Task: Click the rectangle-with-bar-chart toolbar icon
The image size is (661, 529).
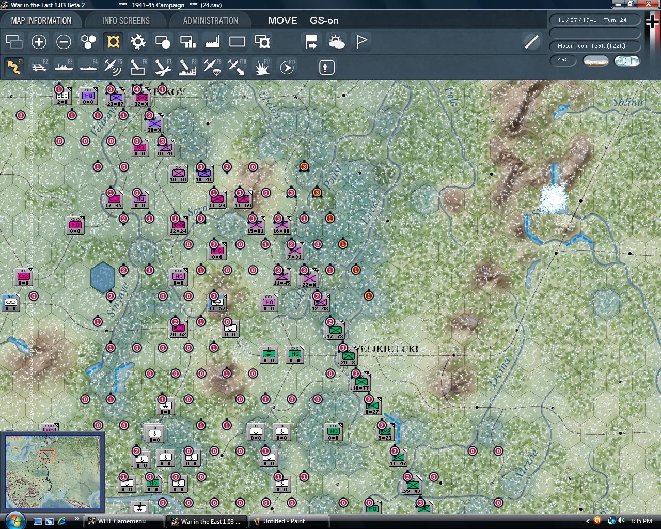Action: [x=187, y=41]
